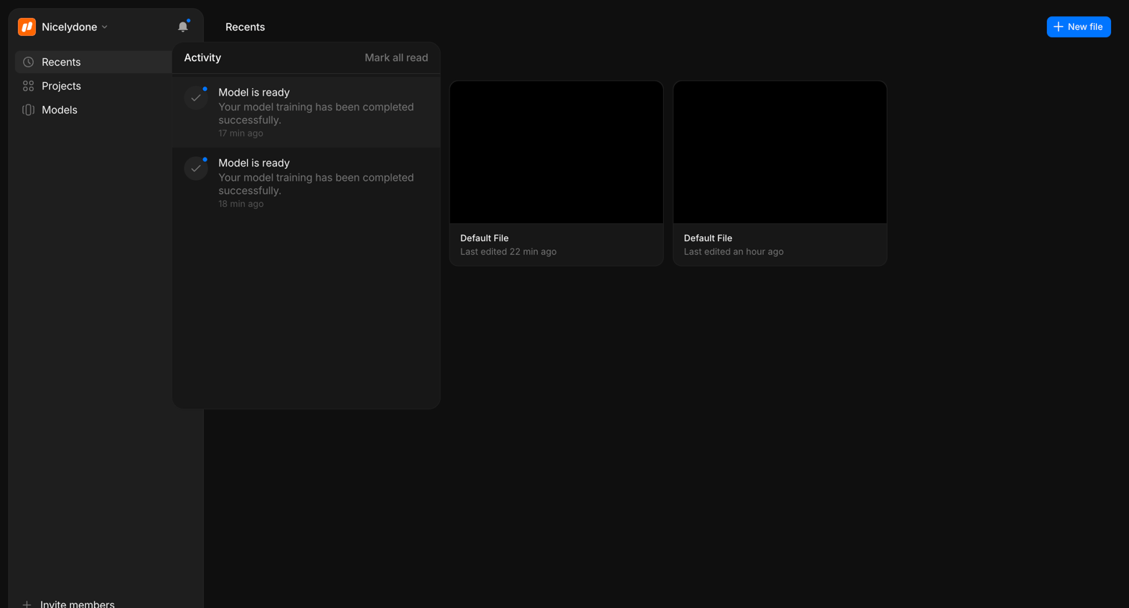The height and width of the screenshot is (608, 1129).
Task: Click the '18 min ago' timestamp
Action: 240,204
